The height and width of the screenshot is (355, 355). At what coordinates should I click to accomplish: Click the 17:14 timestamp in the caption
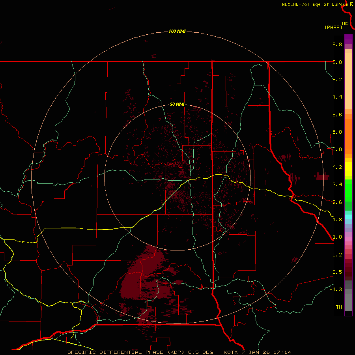282,352
